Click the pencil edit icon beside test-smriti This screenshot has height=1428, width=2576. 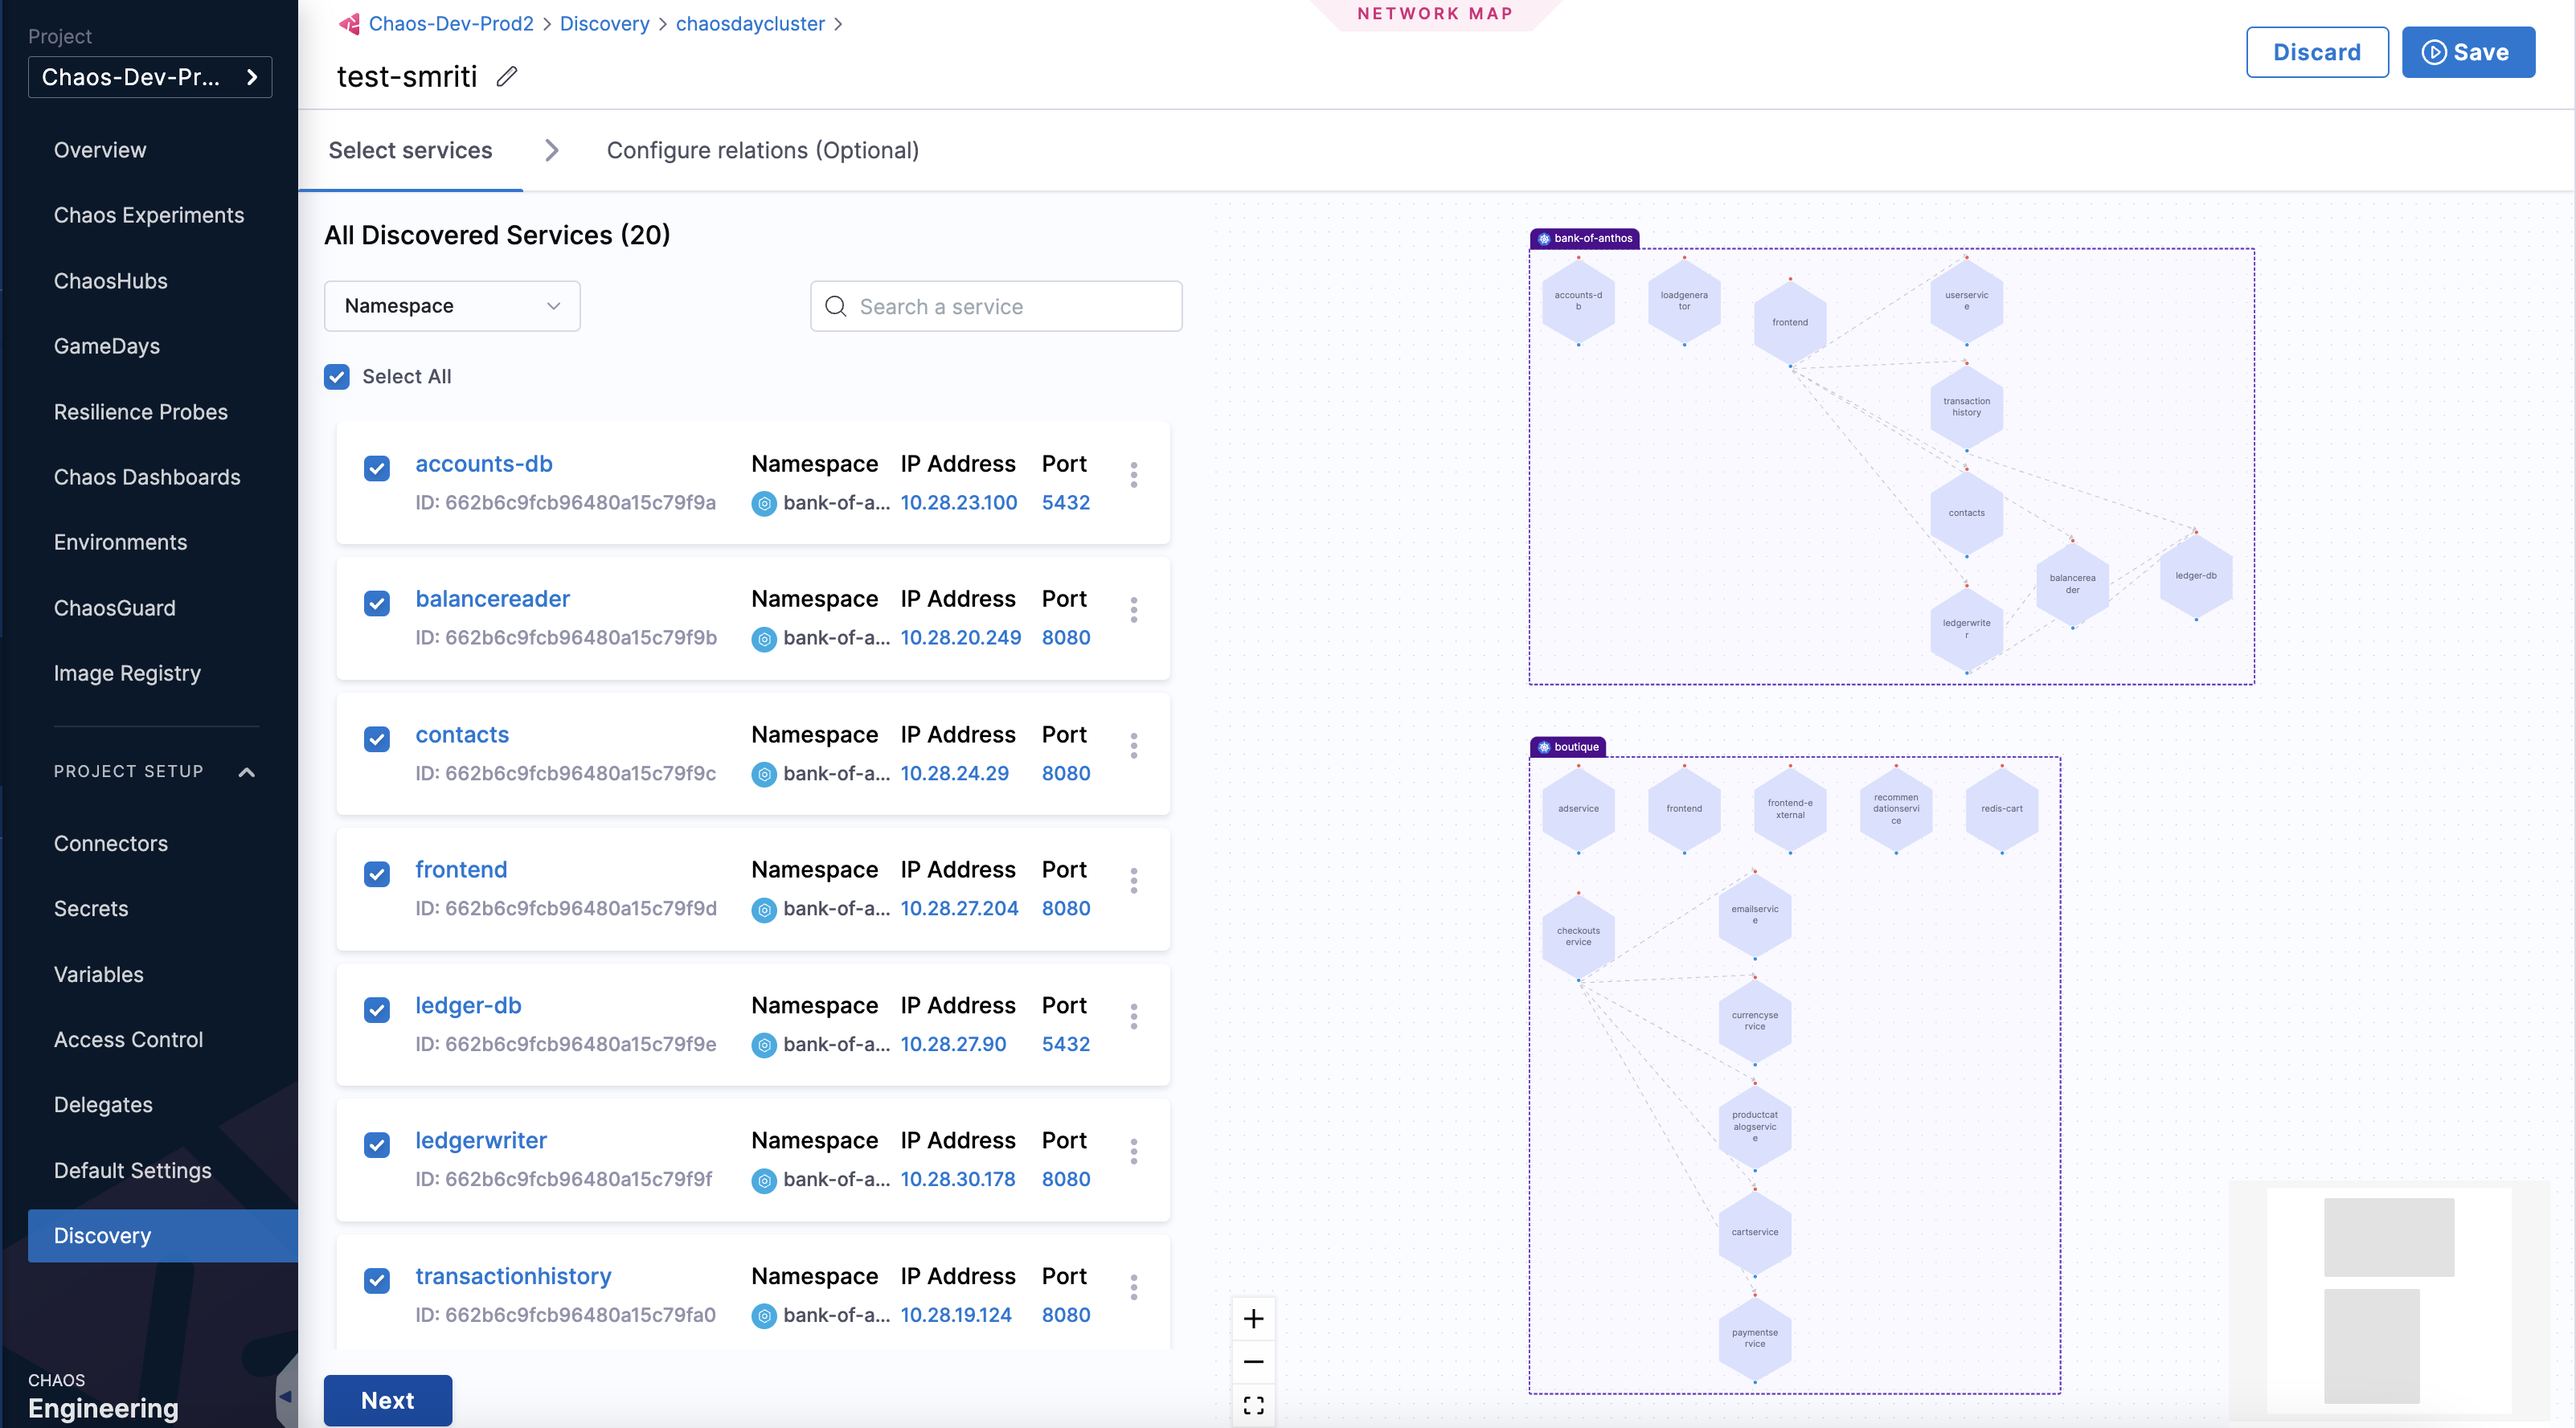pyautogui.click(x=507, y=76)
